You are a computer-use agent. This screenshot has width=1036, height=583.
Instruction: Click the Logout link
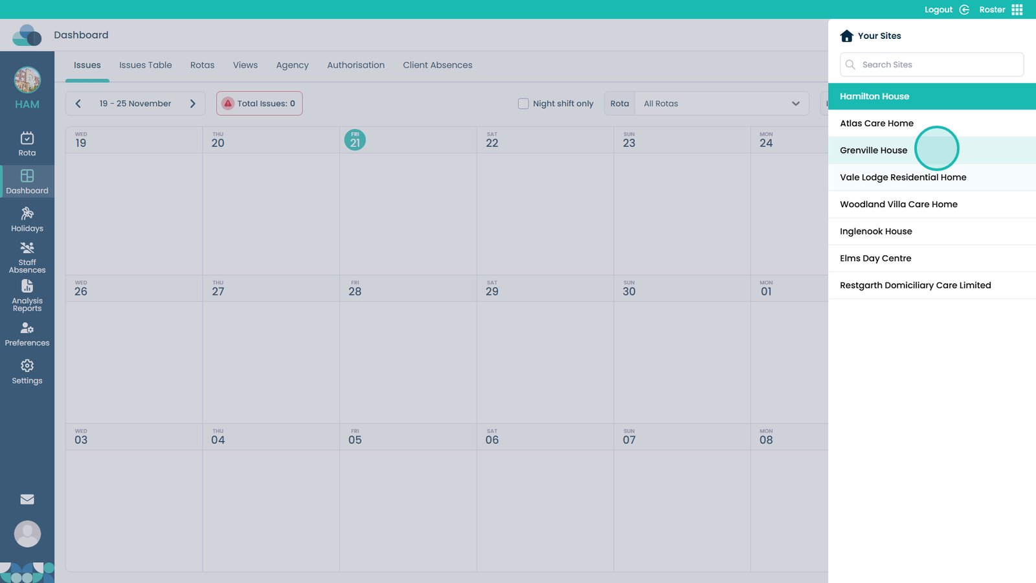pyautogui.click(x=938, y=10)
